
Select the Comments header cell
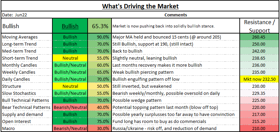(x=176, y=15)
